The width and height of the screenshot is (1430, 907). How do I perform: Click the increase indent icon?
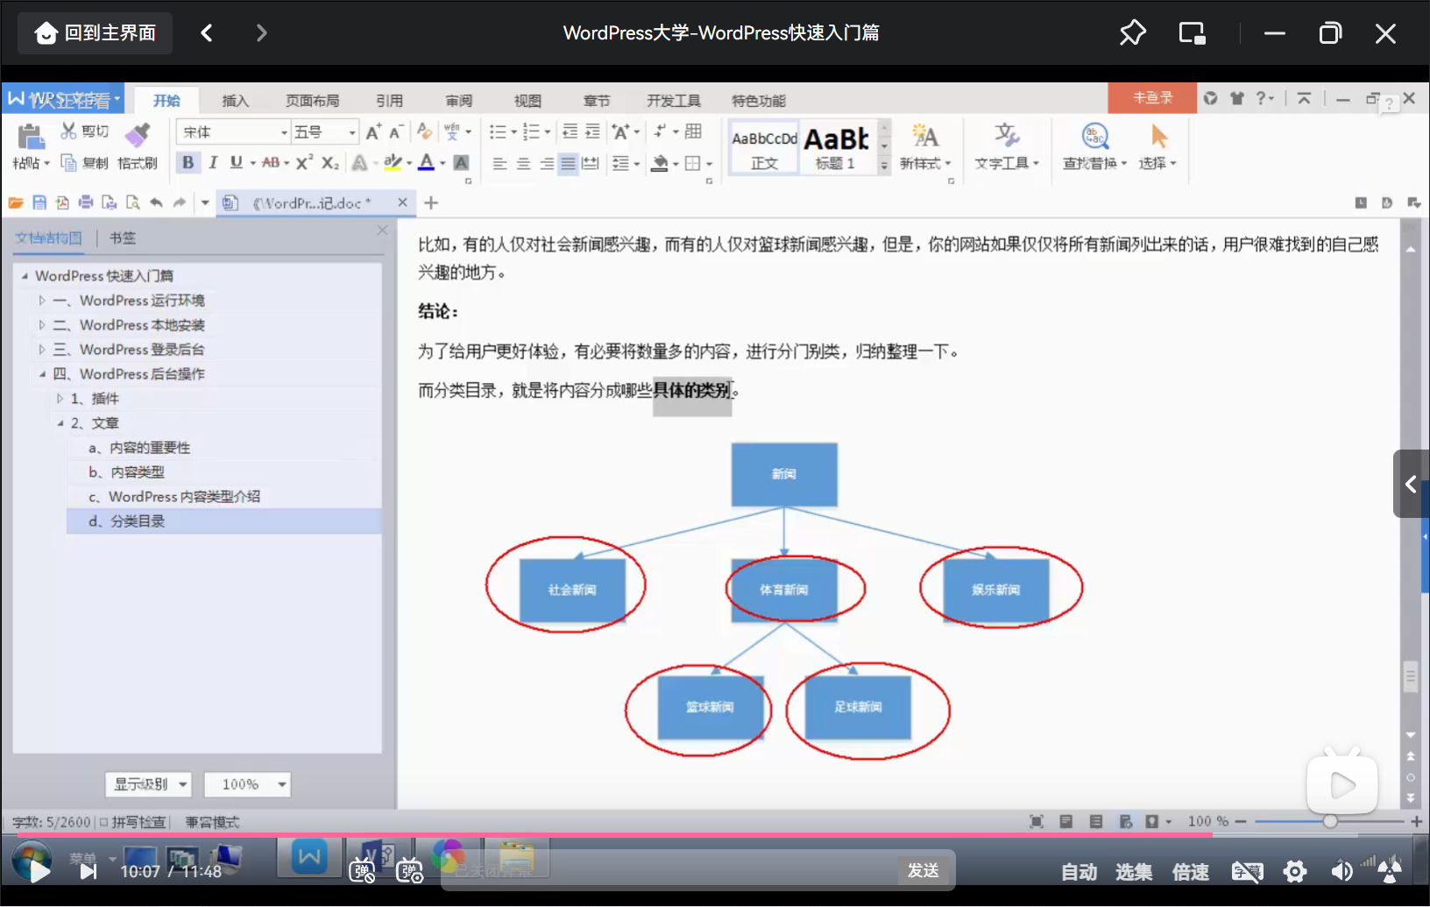592,131
